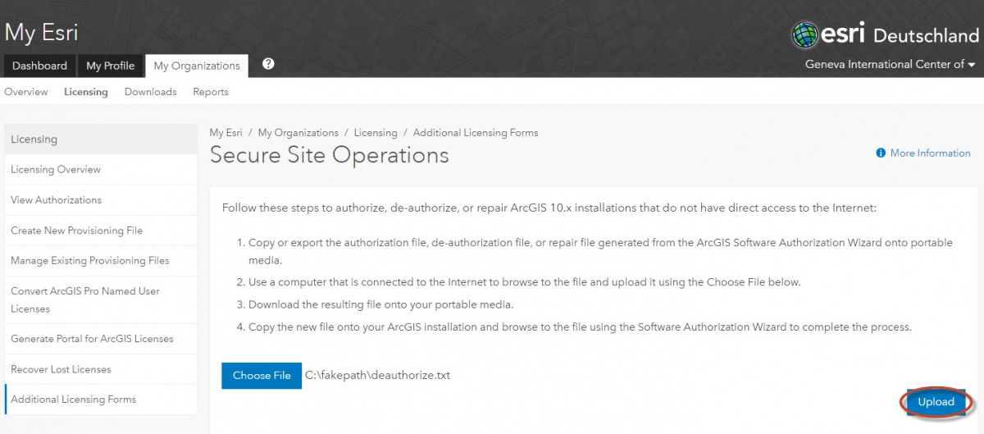984x434 pixels.
Task: Switch to the Dashboard tab
Action: tap(39, 66)
